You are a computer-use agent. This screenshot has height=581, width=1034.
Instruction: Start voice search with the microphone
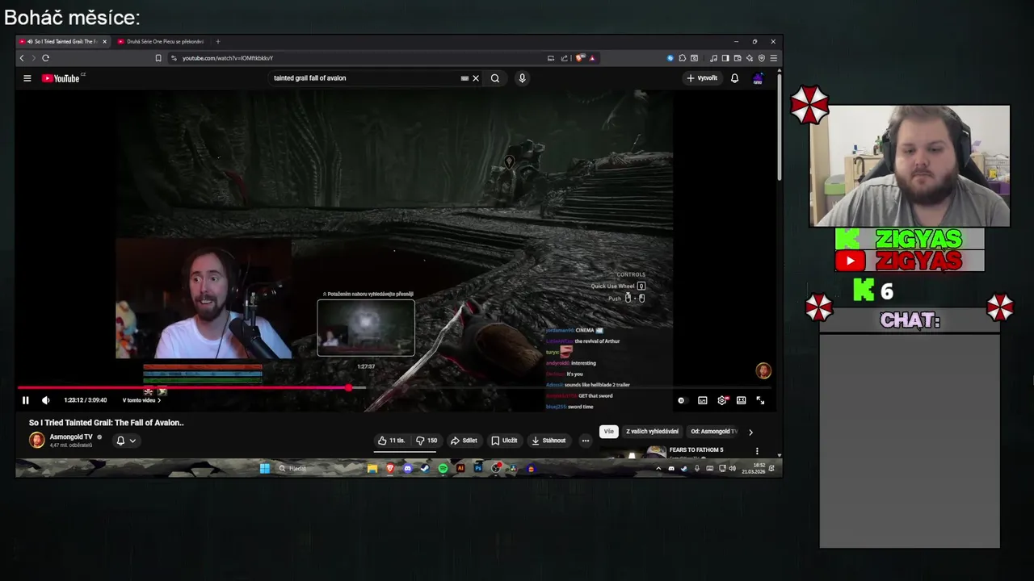(x=522, y=78)
